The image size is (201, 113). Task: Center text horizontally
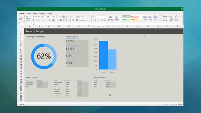(x=63, y=20)
